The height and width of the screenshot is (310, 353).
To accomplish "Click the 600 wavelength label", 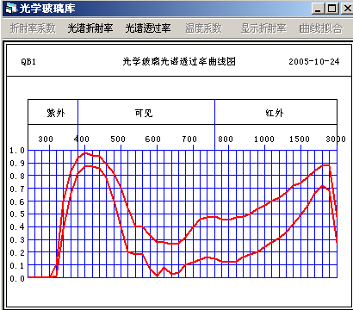I will [x=152, y=139].
